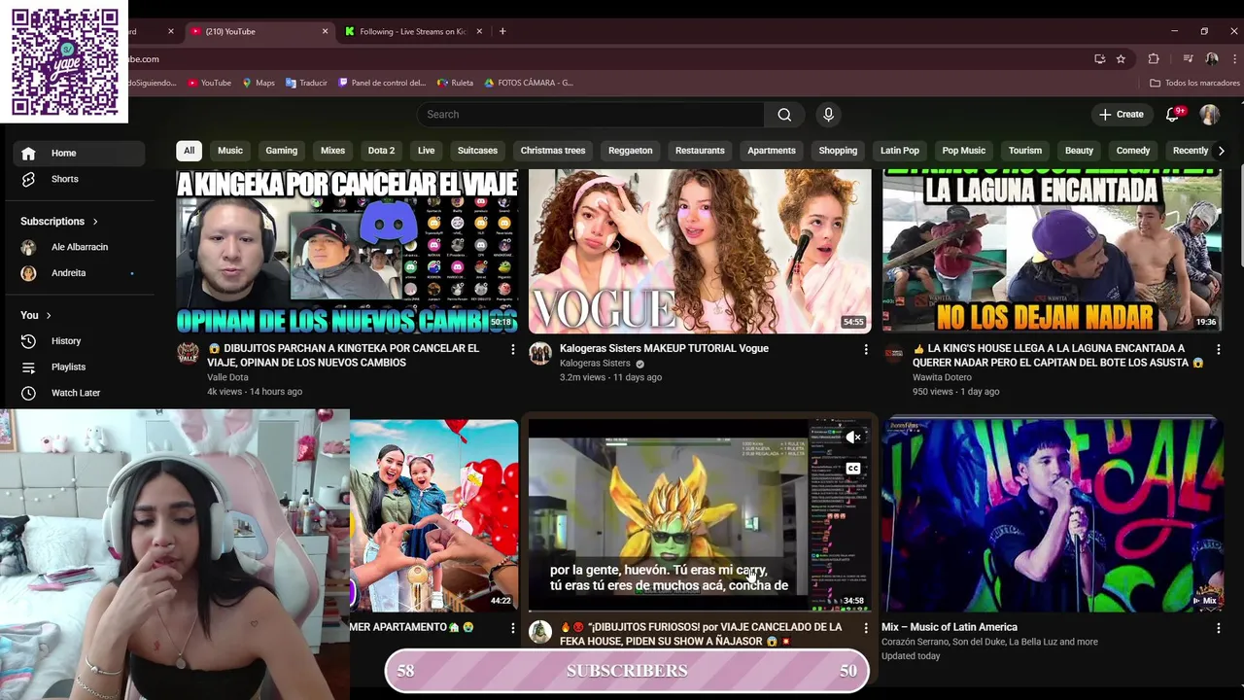Open channel avatar of ¡DIBUJITOS FURIOSOS! video

[540, 632]
